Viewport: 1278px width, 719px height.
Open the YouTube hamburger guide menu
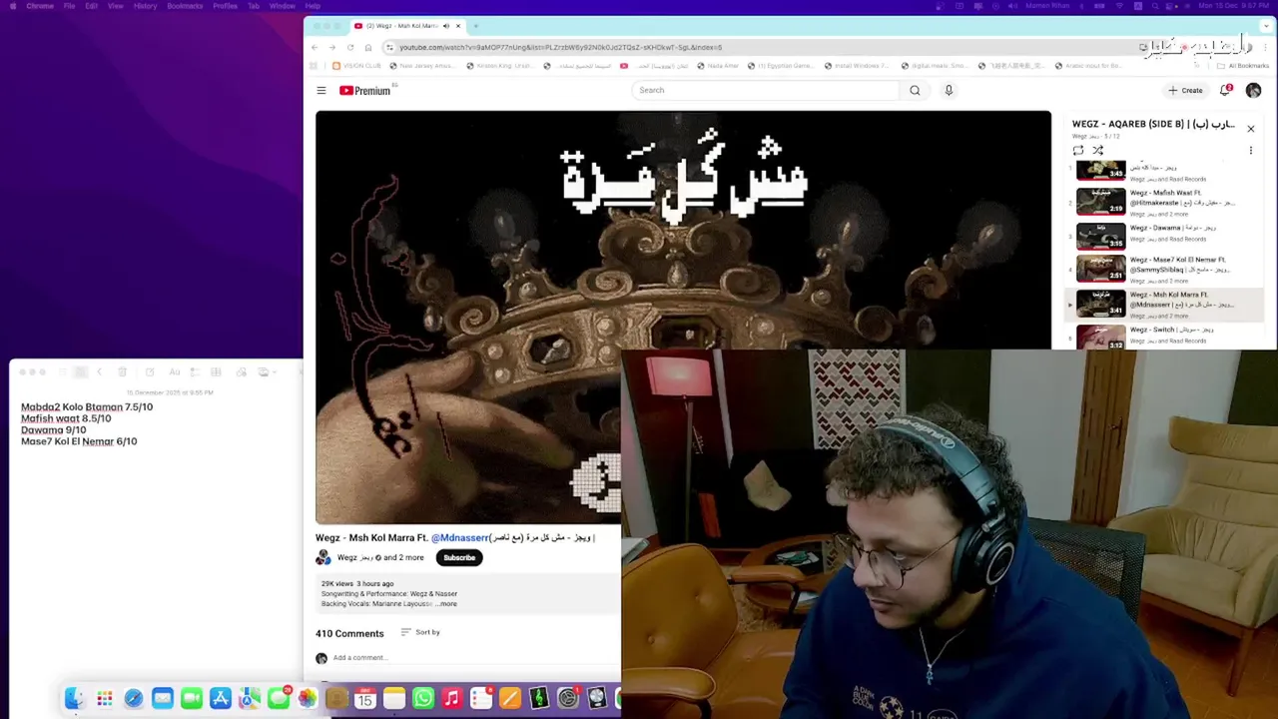(321, 91)
